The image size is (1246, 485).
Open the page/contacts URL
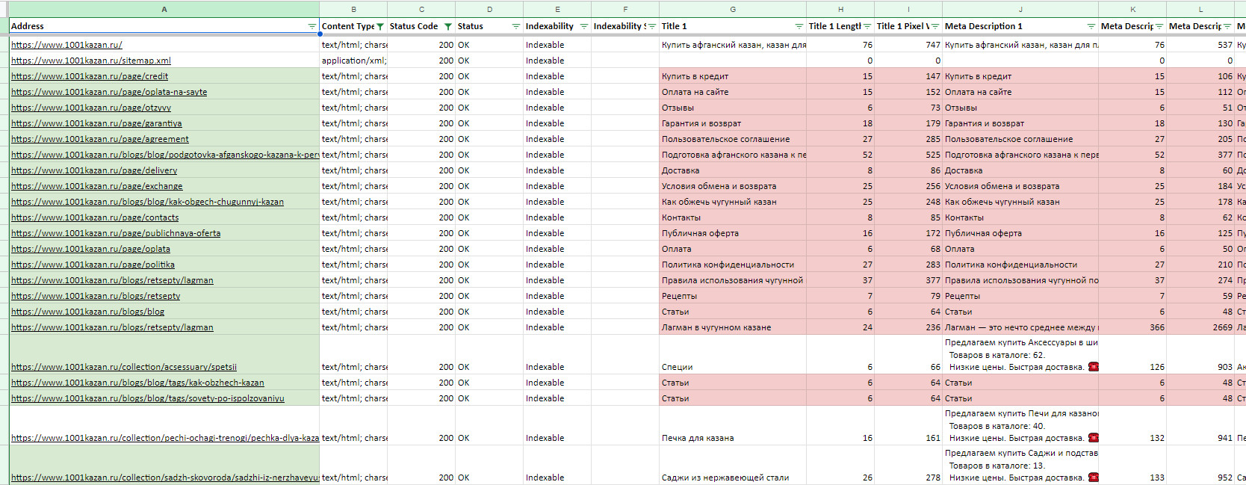(95, 217)
